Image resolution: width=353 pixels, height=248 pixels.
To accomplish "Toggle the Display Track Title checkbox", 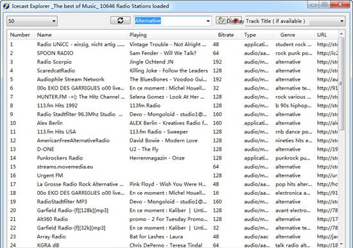I will 222,21.
